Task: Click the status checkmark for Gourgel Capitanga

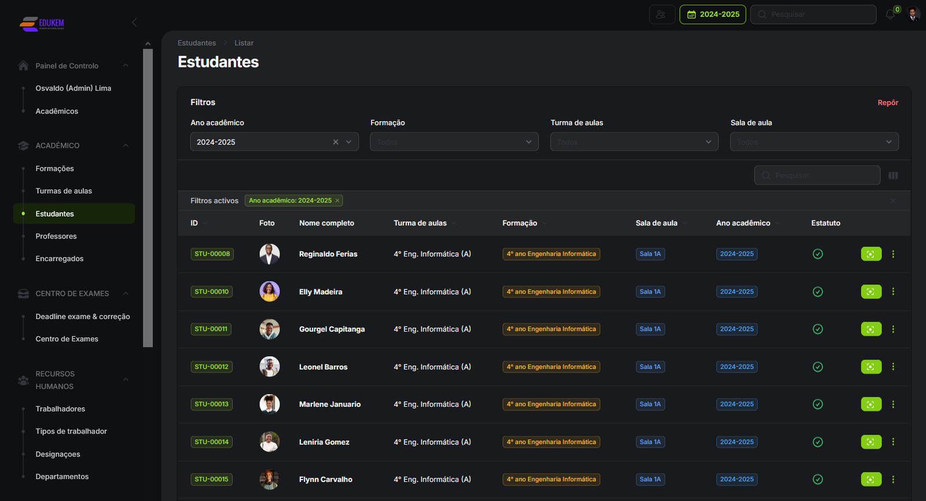Action: coord(818,329)
